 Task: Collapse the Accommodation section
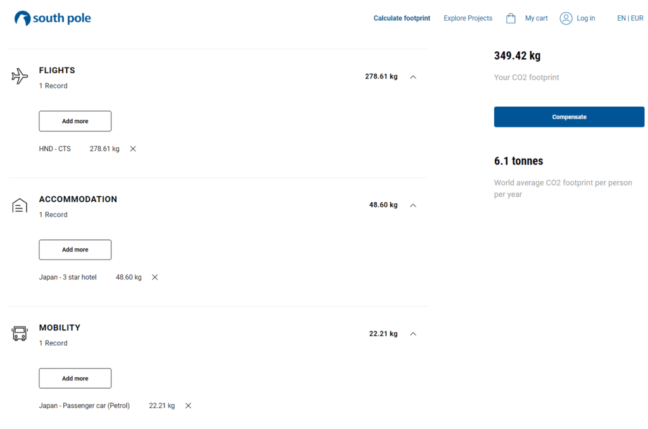coord(413,205)
